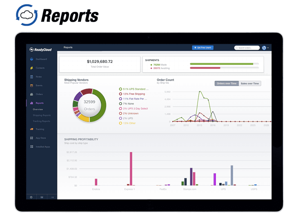Click the dark purple Stamps.com bar

click(191, 177)
